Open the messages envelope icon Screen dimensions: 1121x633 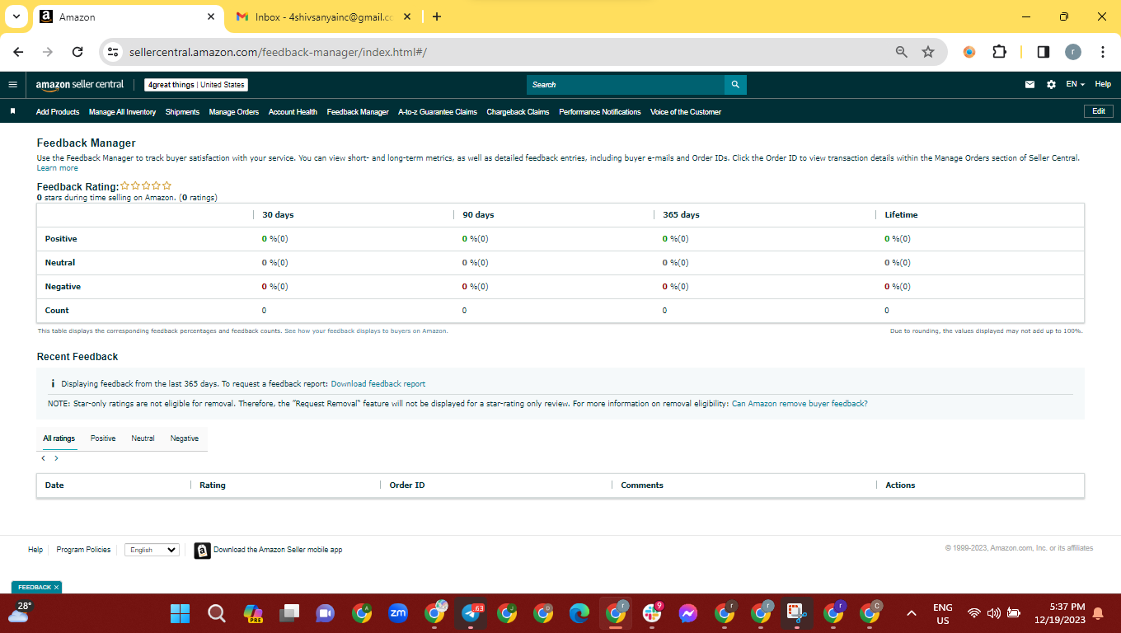pos(1030,84)
